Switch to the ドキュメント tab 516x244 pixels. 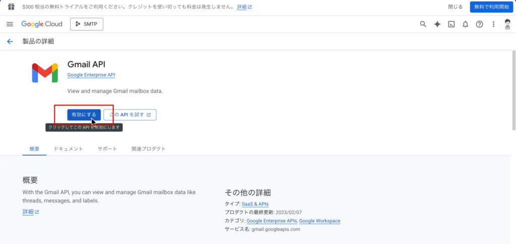pos(69,149)
